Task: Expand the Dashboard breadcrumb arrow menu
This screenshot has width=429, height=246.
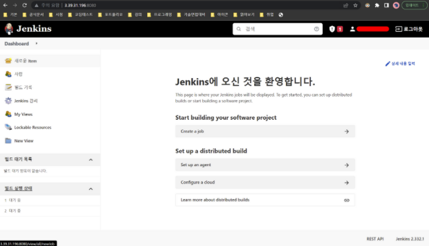Action: 37,43
